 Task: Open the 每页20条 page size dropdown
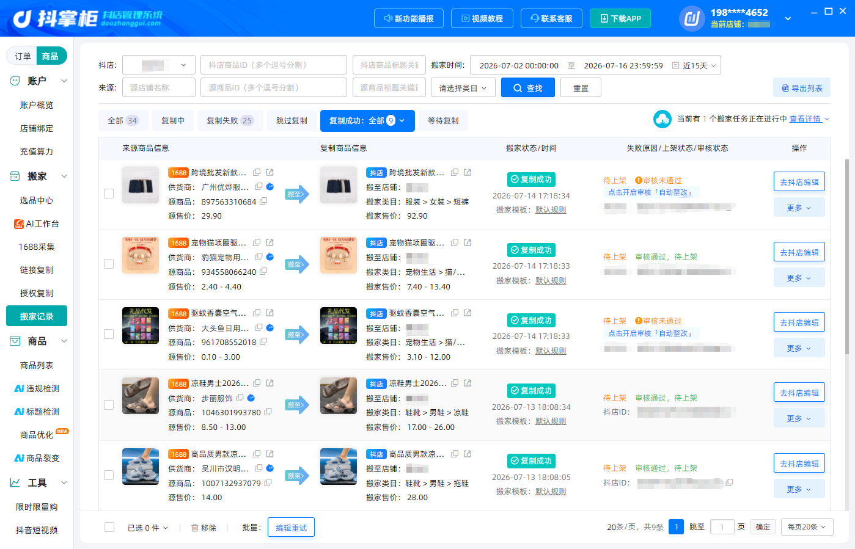[807, 527]
